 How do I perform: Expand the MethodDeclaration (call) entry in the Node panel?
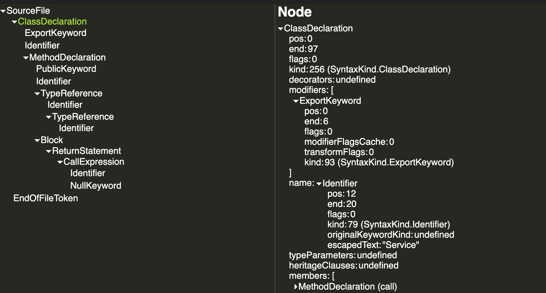tap(295, 286)
